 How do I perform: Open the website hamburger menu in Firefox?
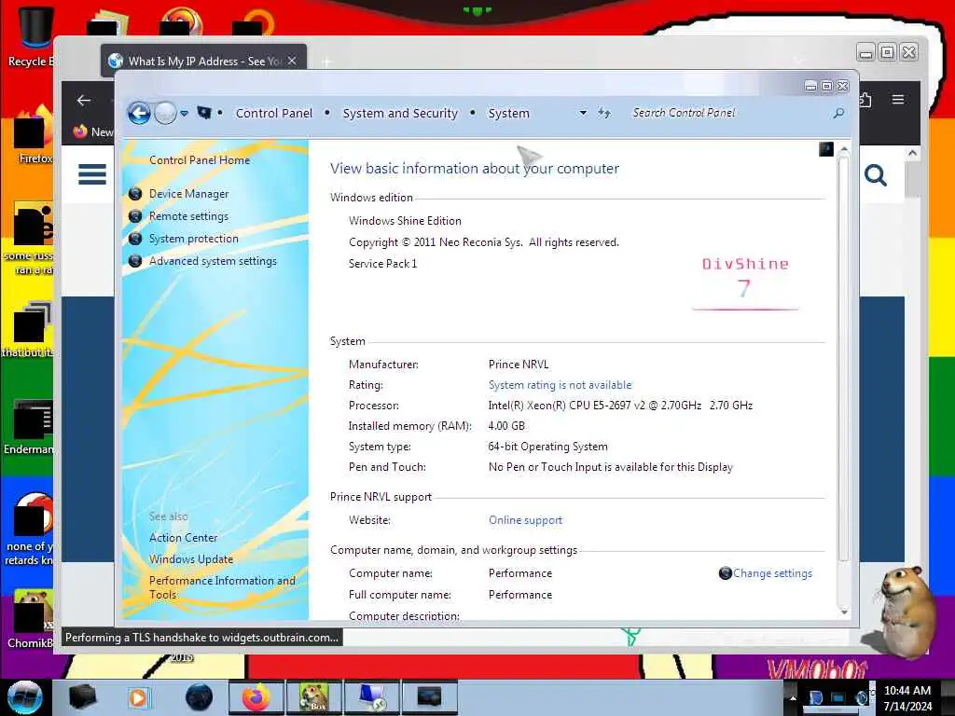[92, 174]
